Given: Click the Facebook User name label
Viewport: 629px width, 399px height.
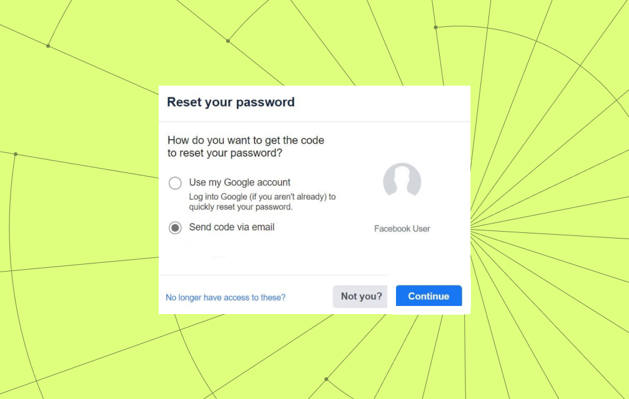Looking at the screenshot, I should tap(402, 229).
